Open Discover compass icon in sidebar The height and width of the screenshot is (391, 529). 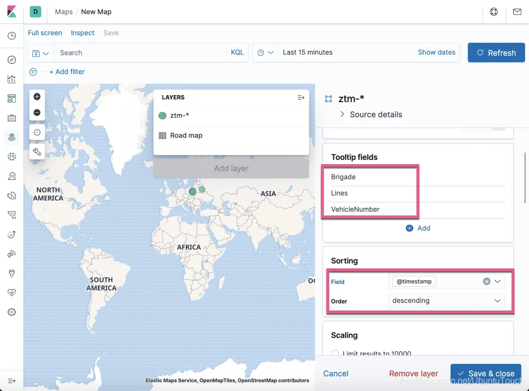(x=12, y=59)
